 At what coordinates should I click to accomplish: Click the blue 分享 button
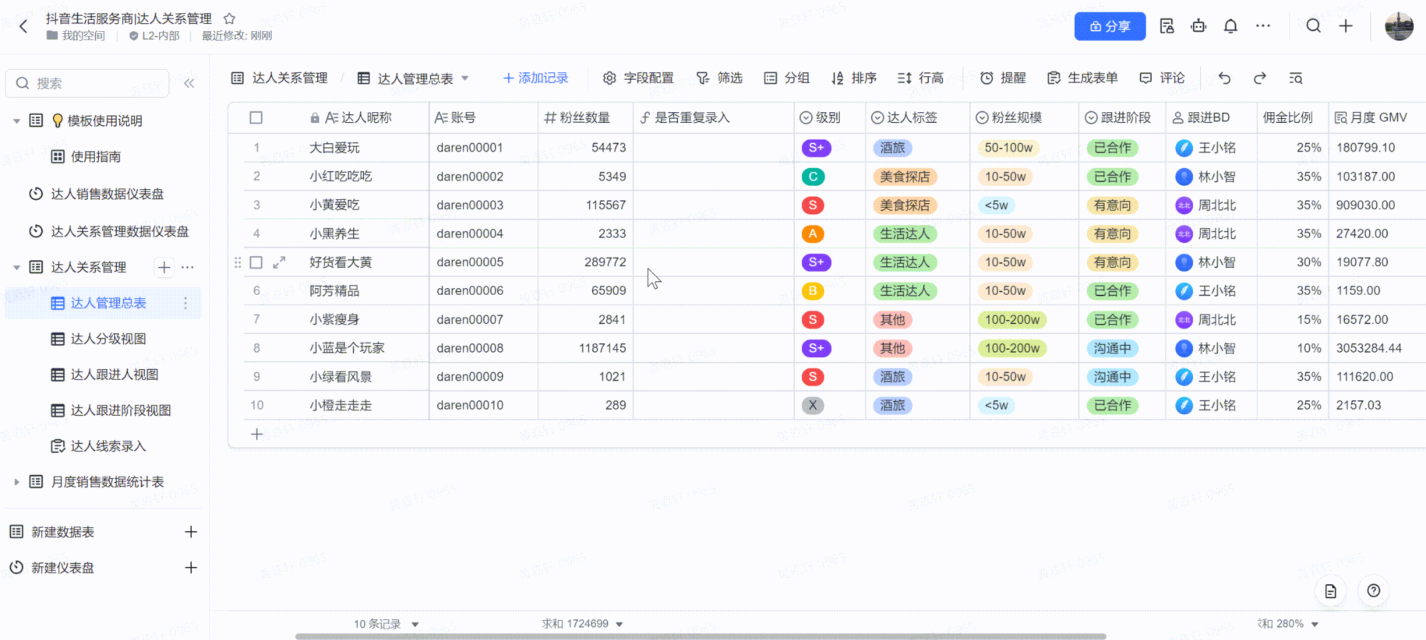(x=1109, y=26)
